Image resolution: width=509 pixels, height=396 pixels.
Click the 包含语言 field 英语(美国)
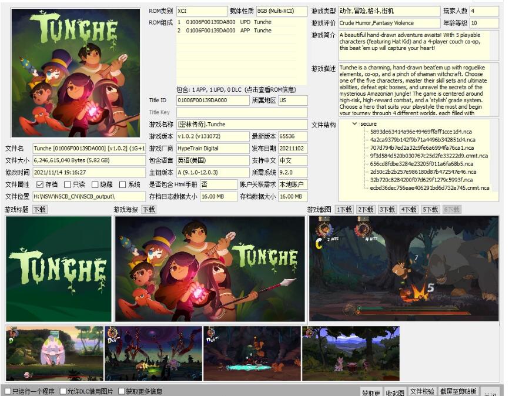click(x=213, y=160)
